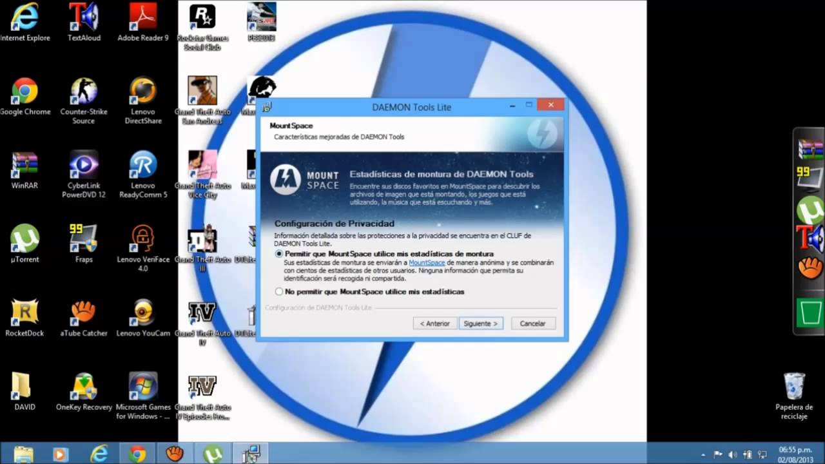
Task: Select OneKey Recovery desktop icon
Action: click(84, 392)
